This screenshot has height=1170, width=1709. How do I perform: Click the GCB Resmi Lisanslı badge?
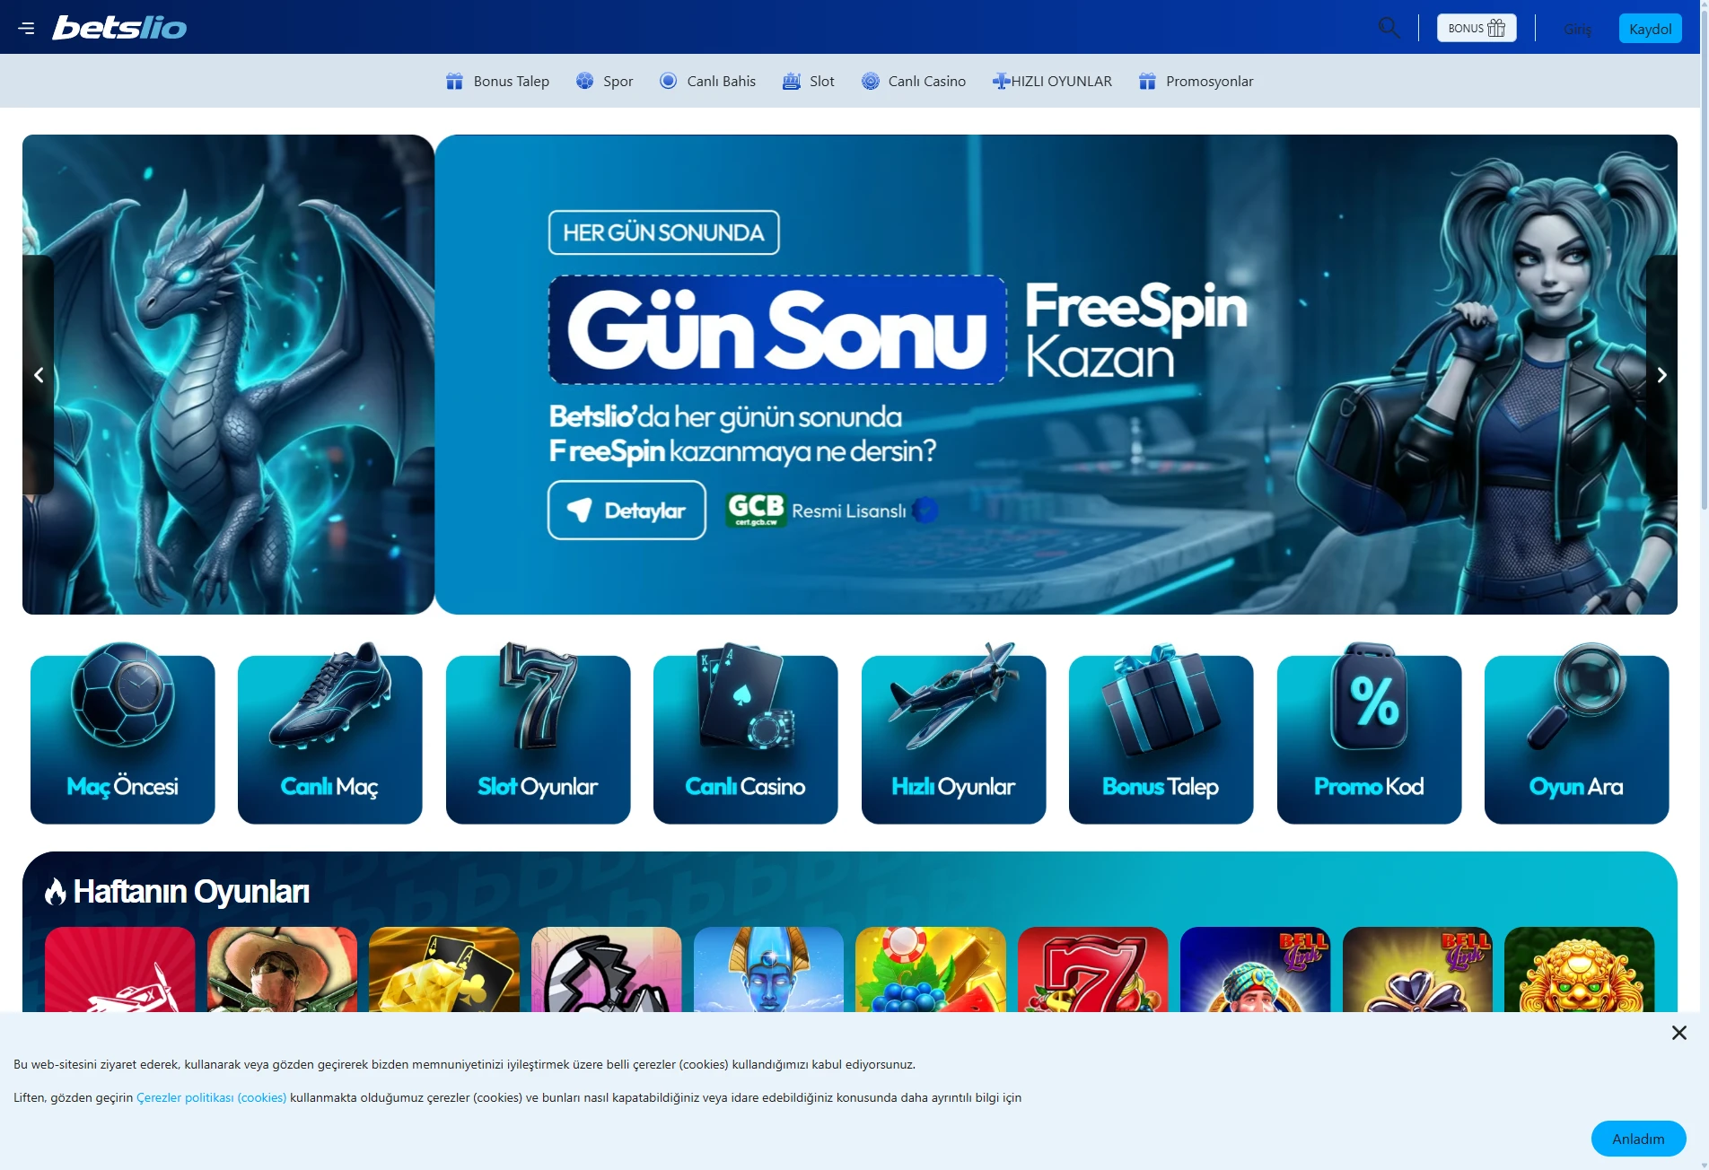[832, 511]
